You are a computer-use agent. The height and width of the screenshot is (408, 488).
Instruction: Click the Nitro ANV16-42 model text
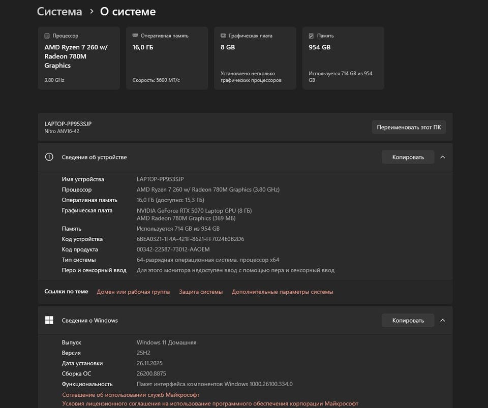point(62,131)
